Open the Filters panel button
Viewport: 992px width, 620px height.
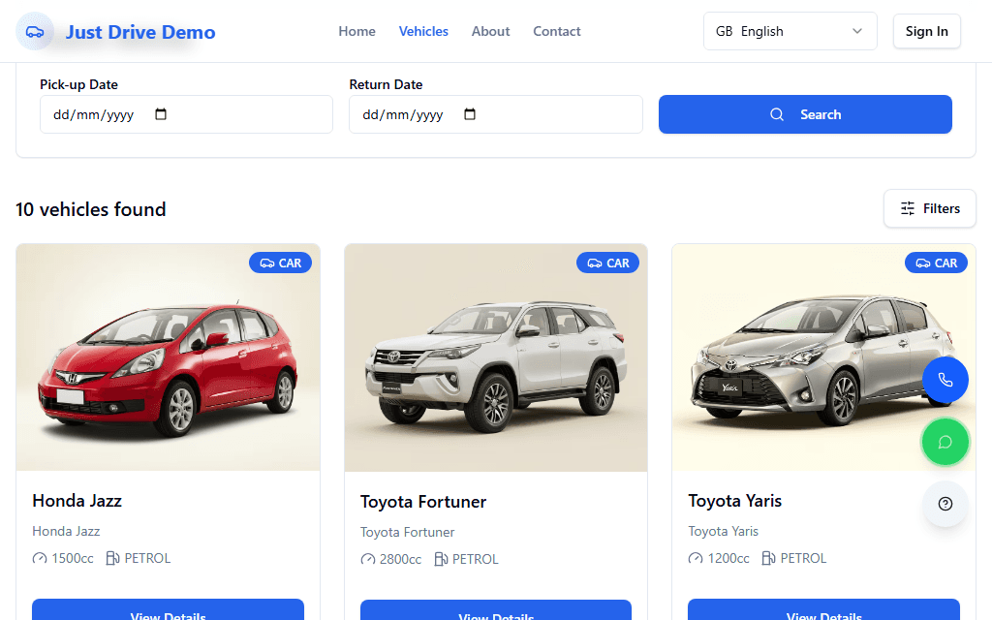[930, 208]
